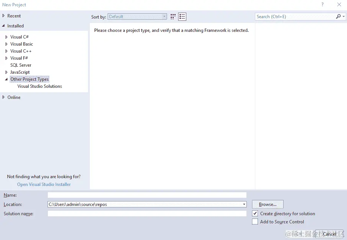Select Visual Basic templates
This screenshot has width=347, height=240.
coord(22,44)
